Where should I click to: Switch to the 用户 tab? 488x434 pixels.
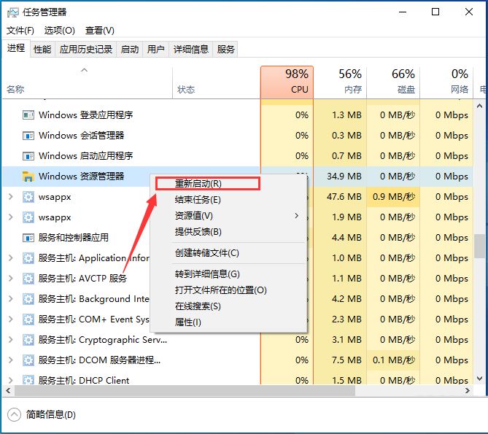click(155, 49)
